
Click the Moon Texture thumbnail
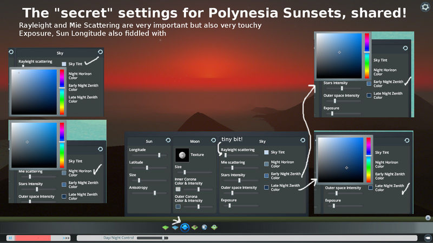pyautogui.click(x=183, y=154)
